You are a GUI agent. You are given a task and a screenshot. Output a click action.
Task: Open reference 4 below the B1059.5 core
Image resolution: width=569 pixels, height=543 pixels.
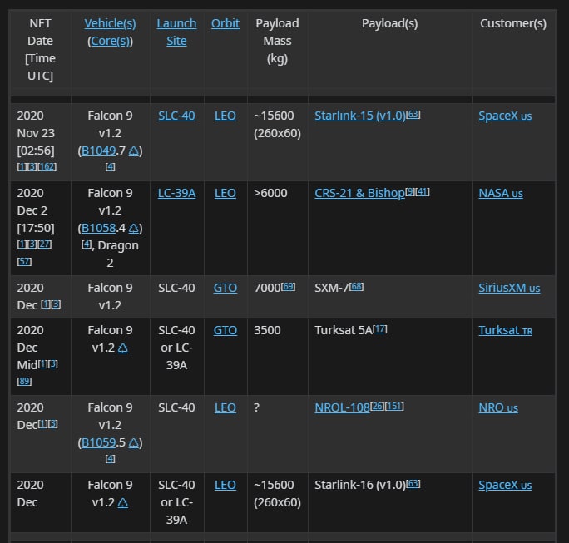pyautogui.click(x=110, y=459)
